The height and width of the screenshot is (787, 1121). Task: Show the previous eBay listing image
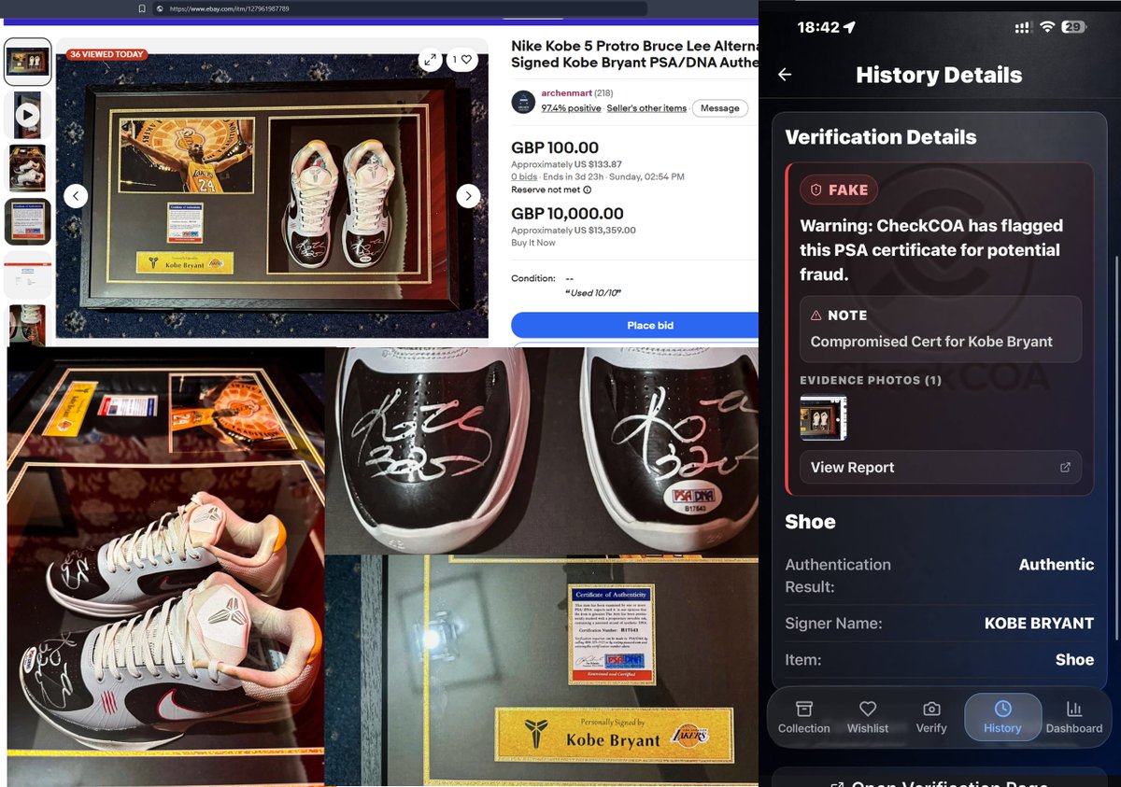tap(76, 196)
